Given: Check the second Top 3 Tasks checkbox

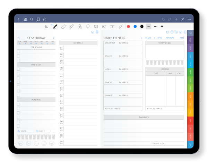Looking at the screenshot, I should tap(19, 56).
